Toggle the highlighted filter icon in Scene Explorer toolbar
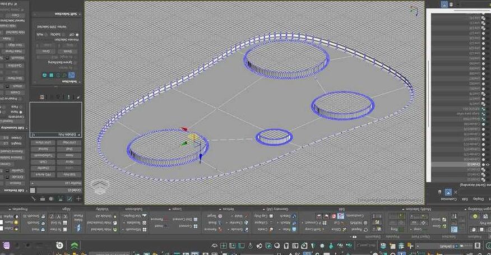Screen dimensions: 491x255 [x=448, y=192]
